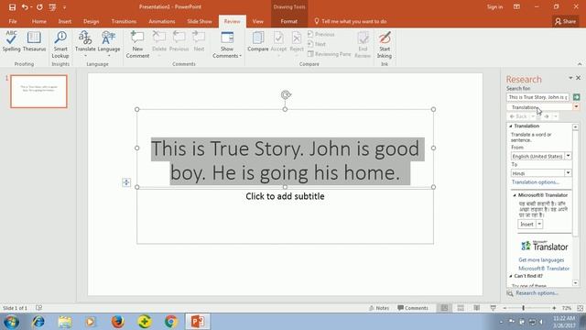586x330 pixels.
Task: Insert the Hindi translation
Action: point(527,224)
